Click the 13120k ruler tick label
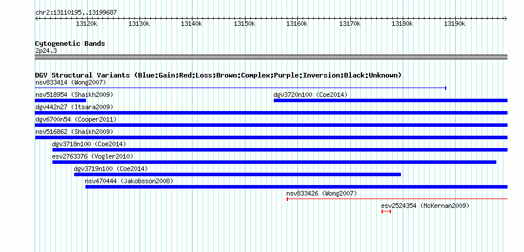 coord(87,23)
